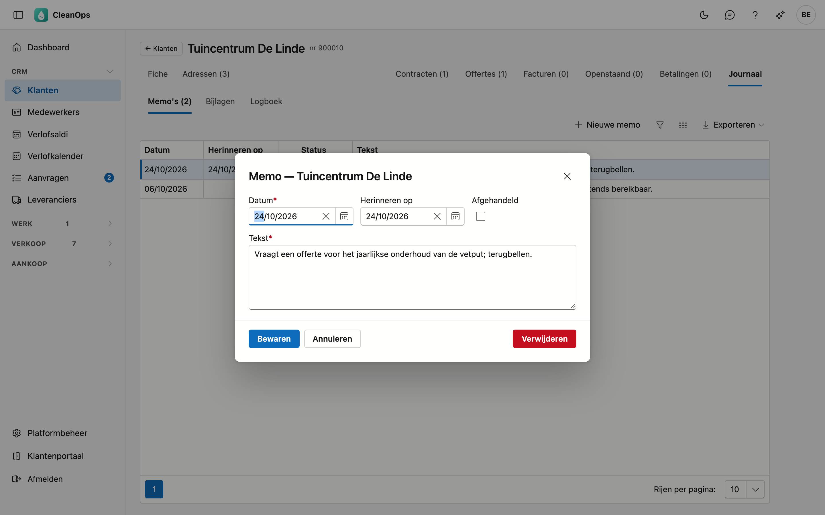Open the chat messages icon
Image resolution: width=825 pixels, height=515 pixels.
click(729, 15)
